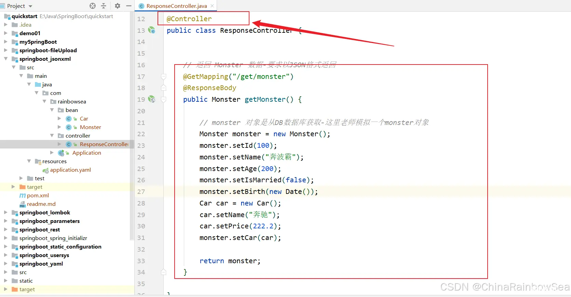Screen dimensions: 571x297
Task: Click the readme.md markdown file icon
Action: tap(23, 204)
